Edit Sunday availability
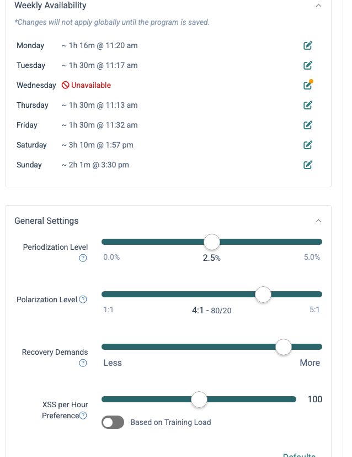This screenshot has width=352, height=457. [x=308, y=165]
